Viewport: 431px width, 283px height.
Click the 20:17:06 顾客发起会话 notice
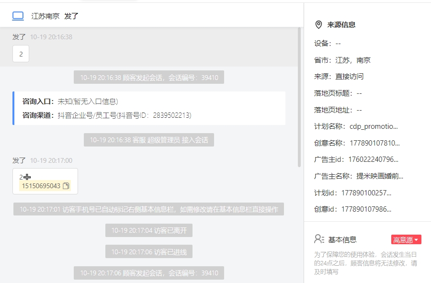[x=149, y=273]
